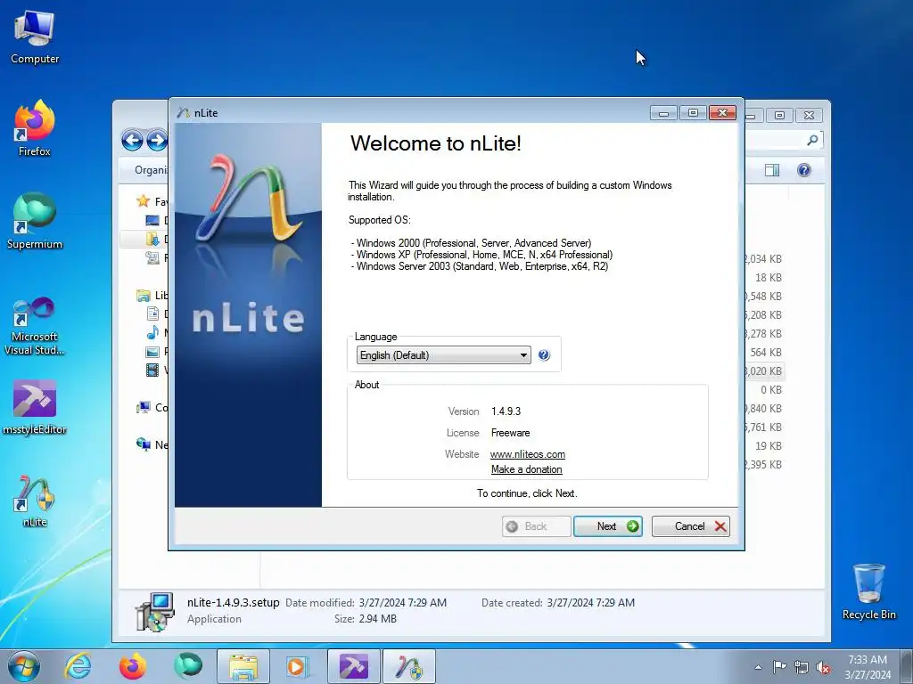913x684 pixels.
Task: Click the Make a donation link
Action: (x=526, y=469)
